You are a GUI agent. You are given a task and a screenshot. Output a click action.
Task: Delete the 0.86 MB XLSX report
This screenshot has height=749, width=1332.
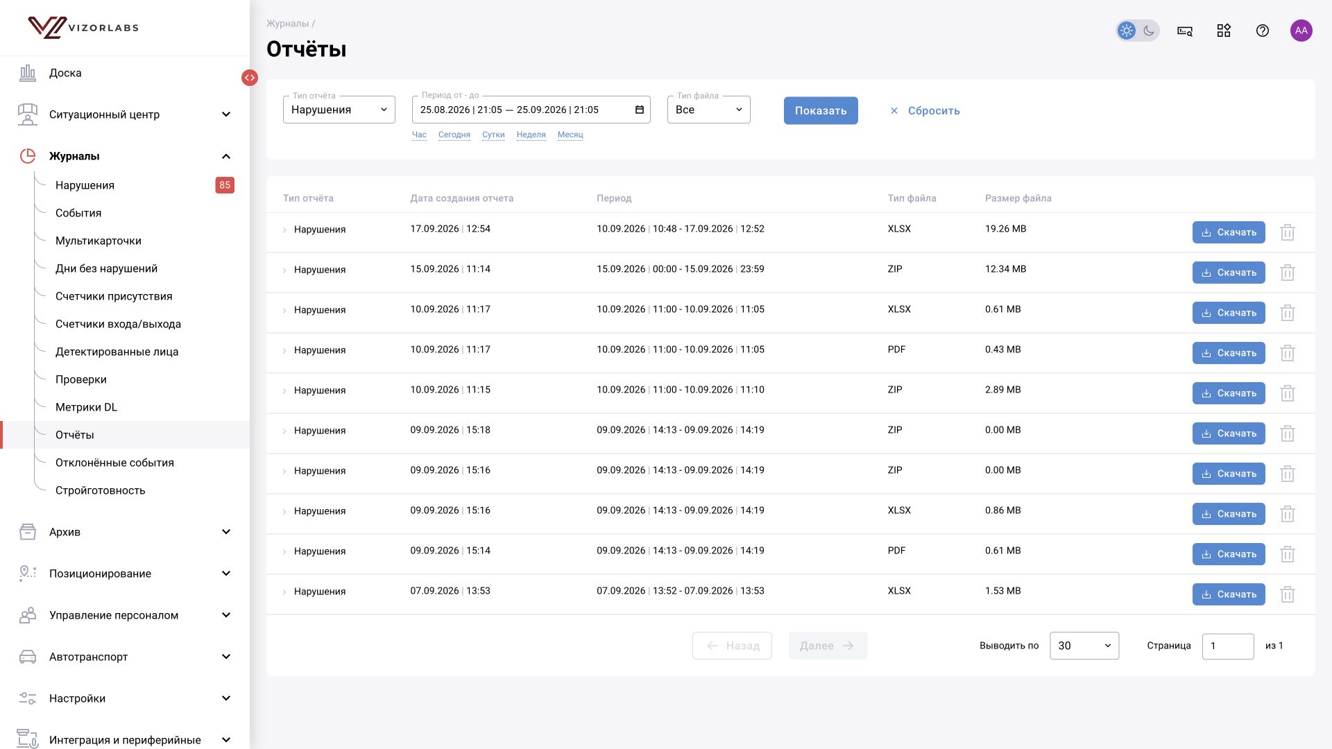(1288, 514)
